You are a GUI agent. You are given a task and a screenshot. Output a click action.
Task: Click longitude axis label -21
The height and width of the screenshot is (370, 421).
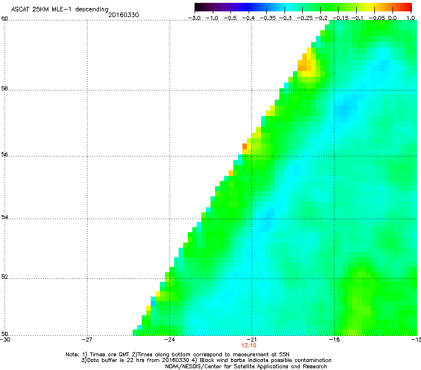click(x=251, y=340)
